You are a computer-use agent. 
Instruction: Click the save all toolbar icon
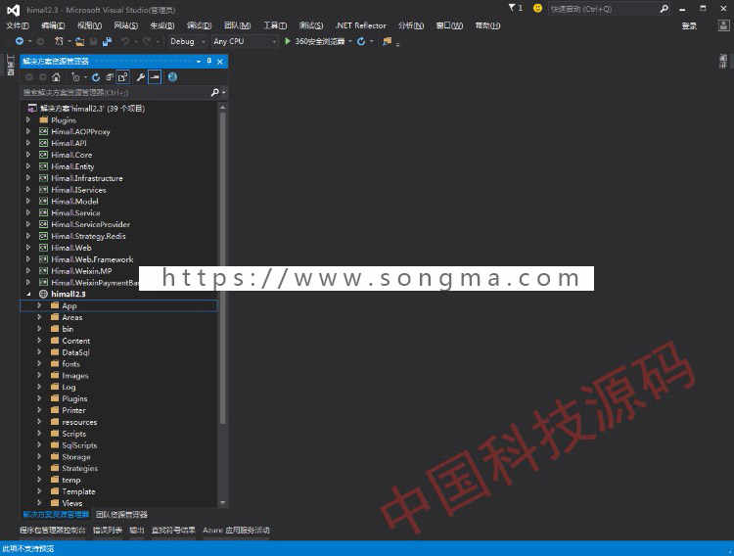click(x=108, y=42)
